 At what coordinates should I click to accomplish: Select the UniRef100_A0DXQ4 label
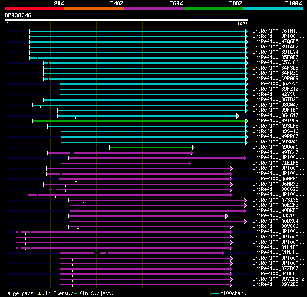275,221
